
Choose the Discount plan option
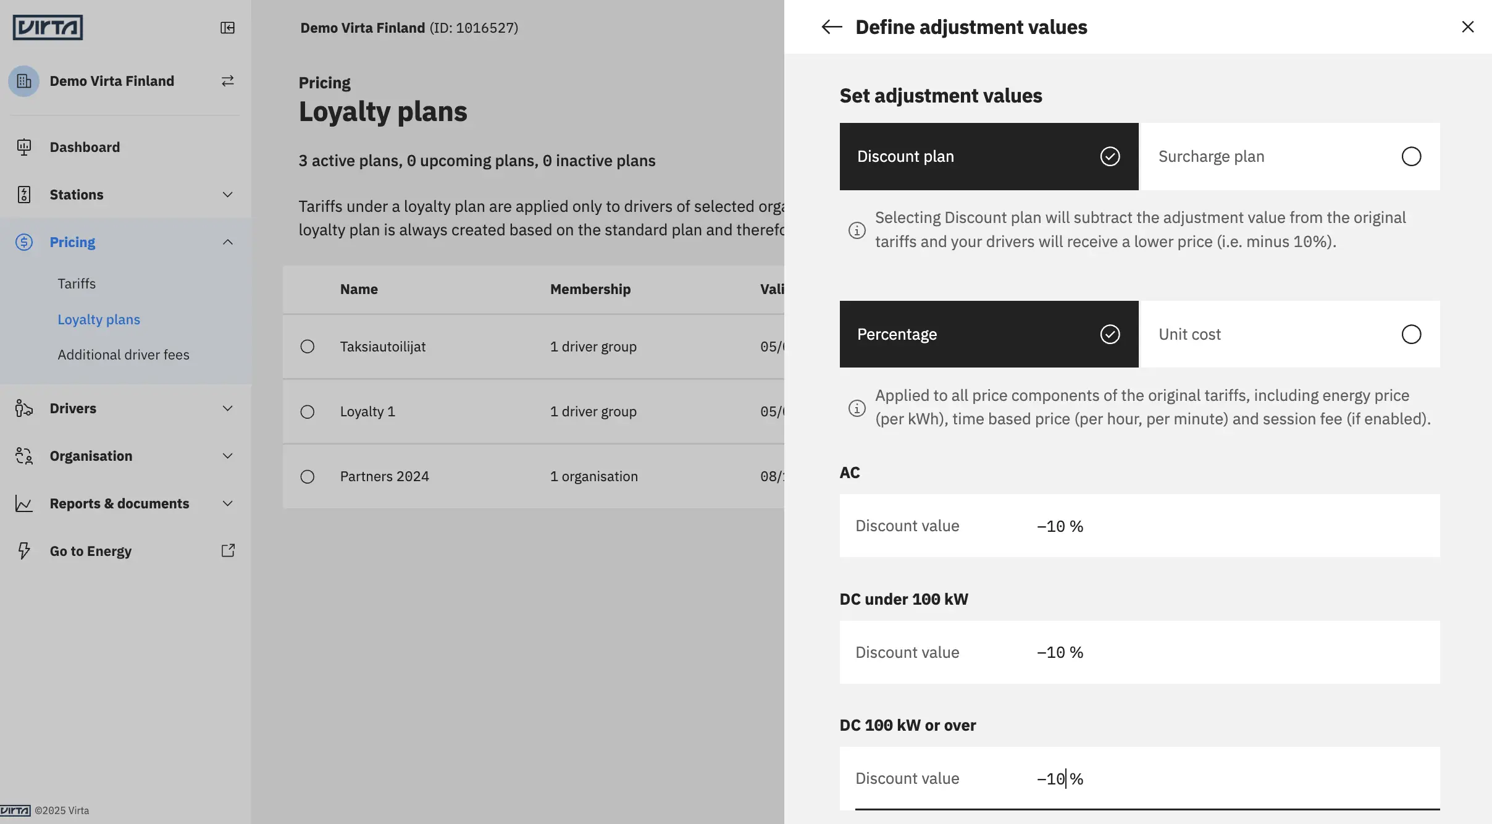(989, 156)
